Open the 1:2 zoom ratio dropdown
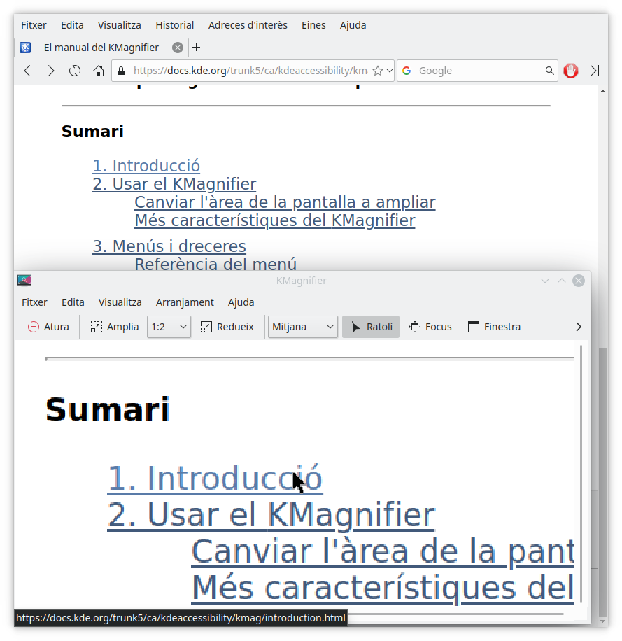This screenshot has height=641, width=622. 169,327
